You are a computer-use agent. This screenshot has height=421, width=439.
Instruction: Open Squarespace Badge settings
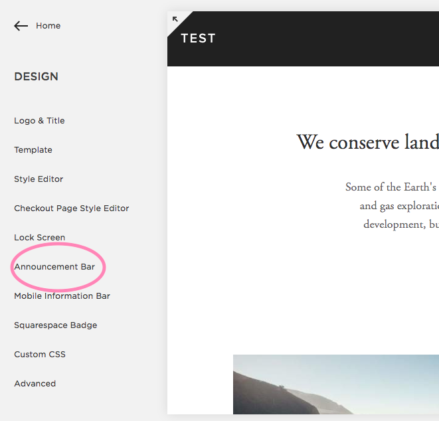55,325
